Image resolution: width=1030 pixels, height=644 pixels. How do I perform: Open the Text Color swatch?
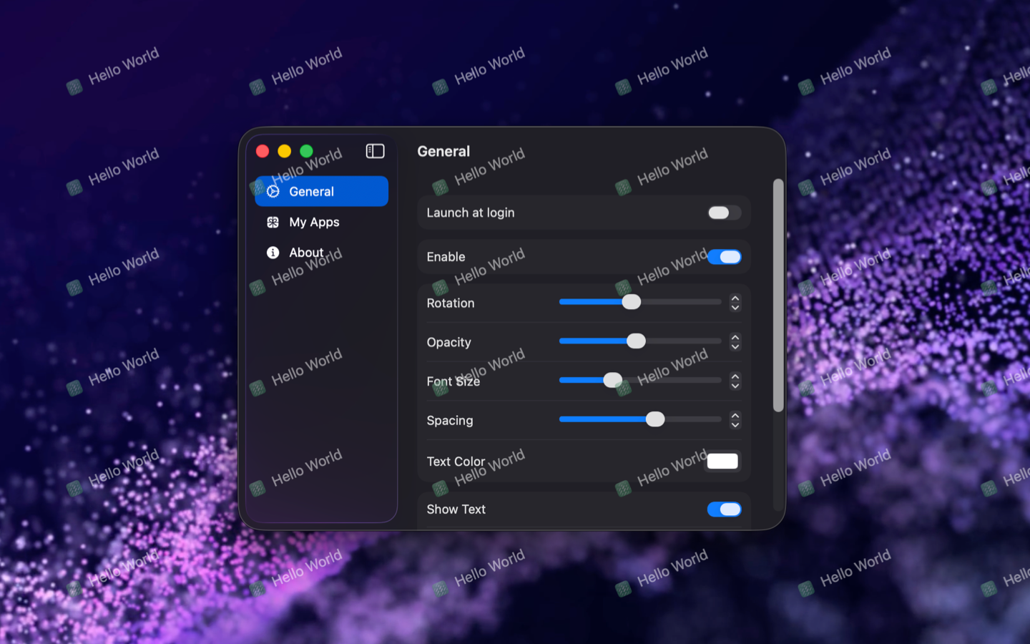(722, 462)
